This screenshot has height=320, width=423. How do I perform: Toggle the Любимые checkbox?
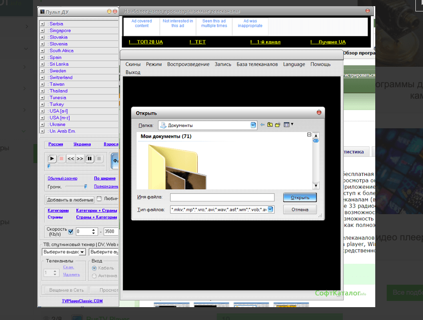tap(99, 198)
